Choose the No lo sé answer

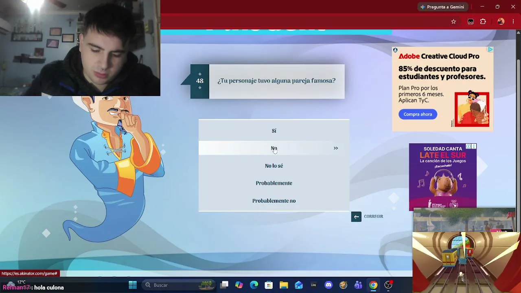[274, 166]
